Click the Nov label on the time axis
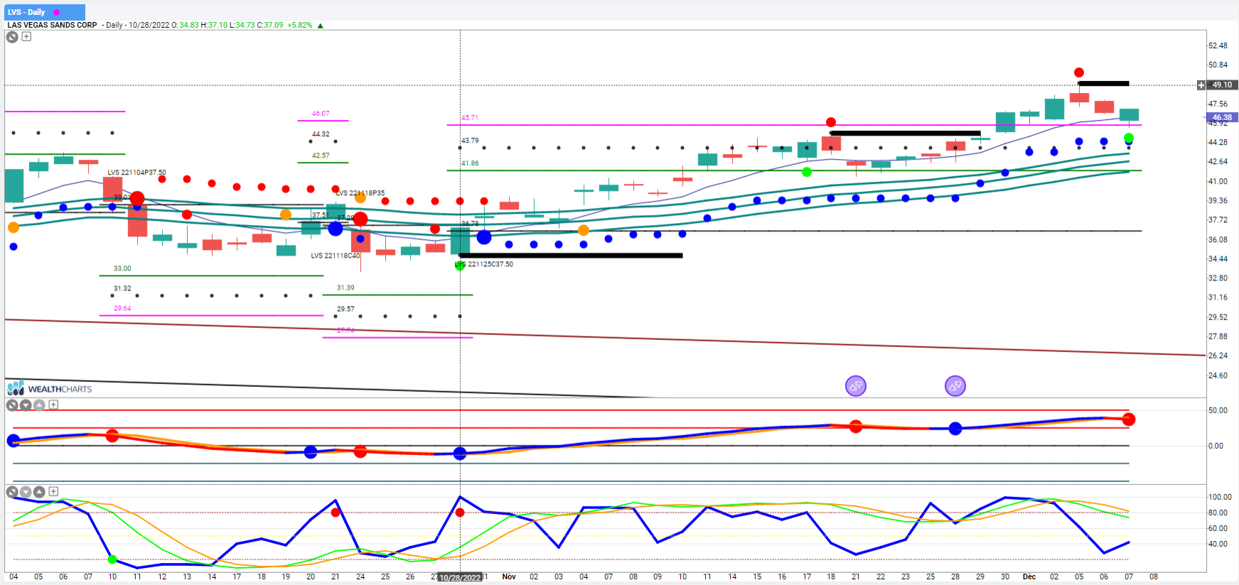This screenshot has width=1239, height=585. coord(509,576)
